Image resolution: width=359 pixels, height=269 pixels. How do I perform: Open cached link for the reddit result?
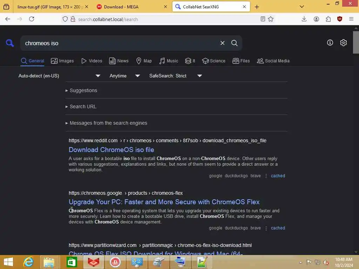click(278, 176)
